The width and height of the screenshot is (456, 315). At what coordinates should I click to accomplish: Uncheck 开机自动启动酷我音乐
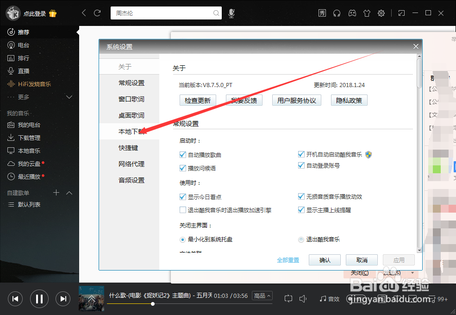point(301,154)
